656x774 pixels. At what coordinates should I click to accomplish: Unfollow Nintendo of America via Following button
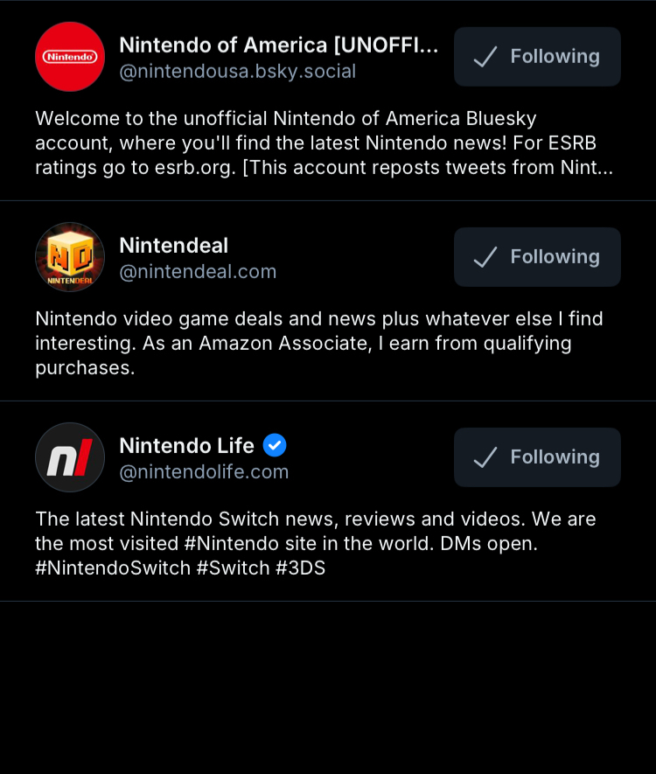(537, 57)
